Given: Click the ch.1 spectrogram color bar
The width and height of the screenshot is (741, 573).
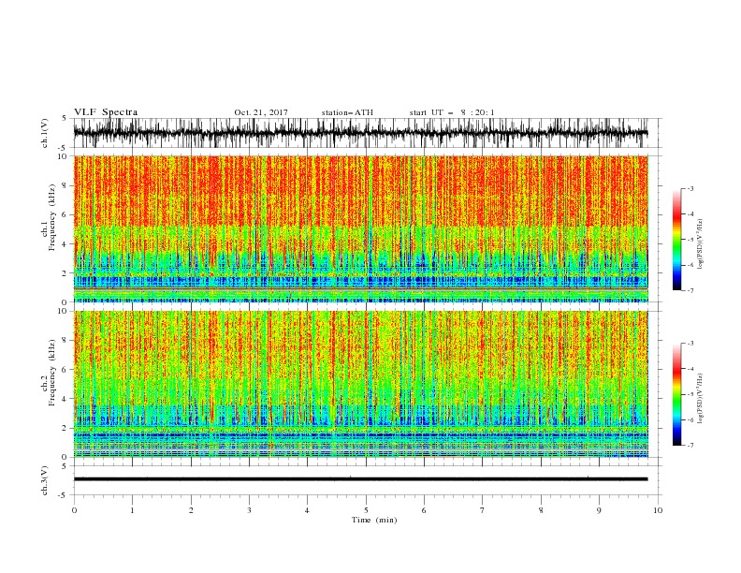Looking at the screenshot, I should click(x=676, y=240).
